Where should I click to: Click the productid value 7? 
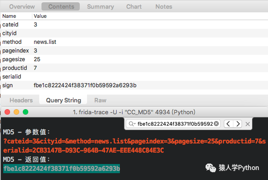(35, 68)
